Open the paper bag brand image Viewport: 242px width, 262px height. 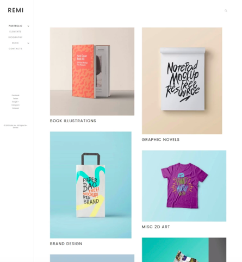91,185
